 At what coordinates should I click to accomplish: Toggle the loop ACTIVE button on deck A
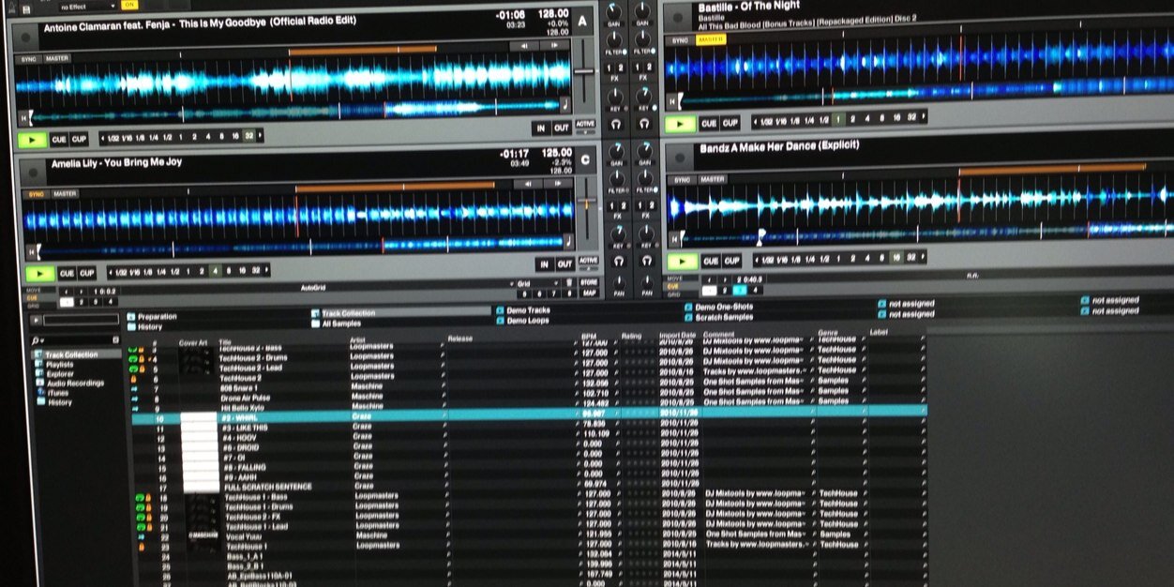[x=585, y=125]
